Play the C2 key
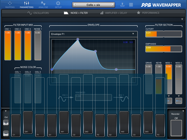Viewport: 187px width, 140px height. (76, 125)
